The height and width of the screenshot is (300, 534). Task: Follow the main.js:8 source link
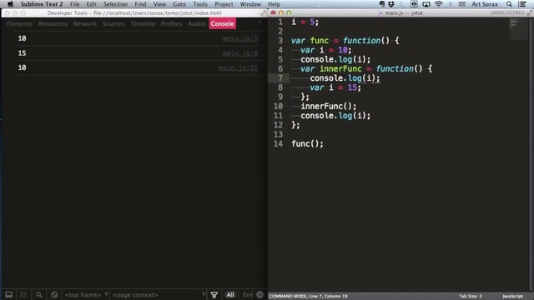click(240, 53)
